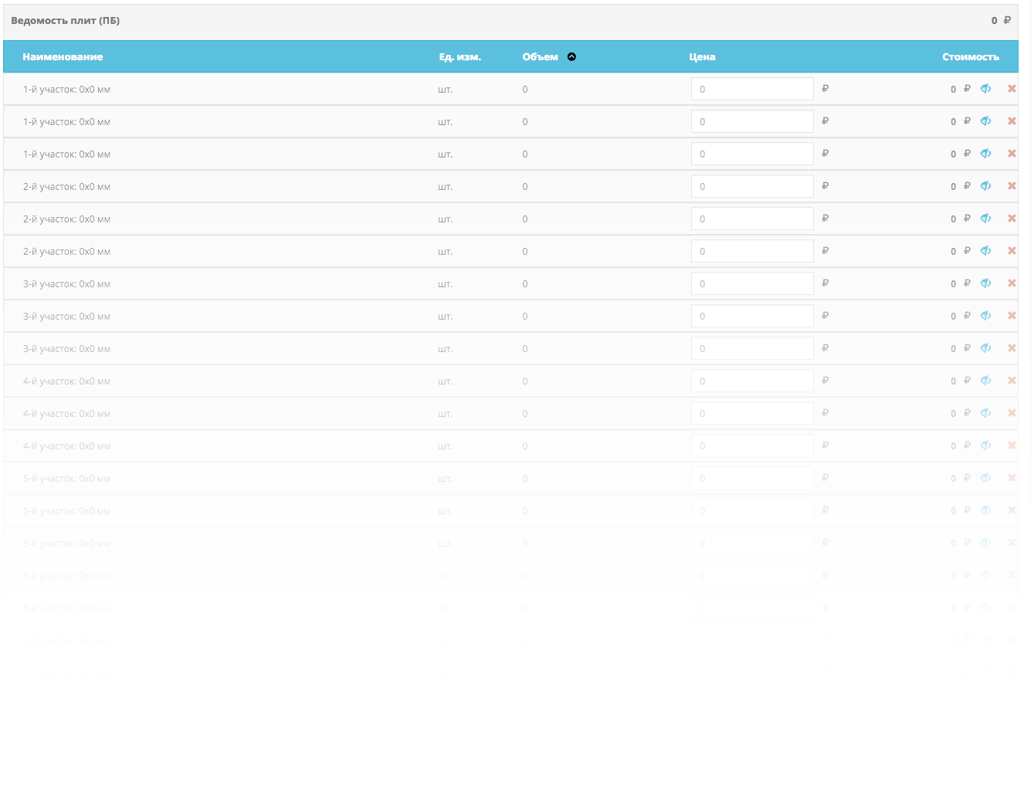1034x800 pixels.
Task: Focus price input of third 2-й участок row
Action: pos(751,251)
